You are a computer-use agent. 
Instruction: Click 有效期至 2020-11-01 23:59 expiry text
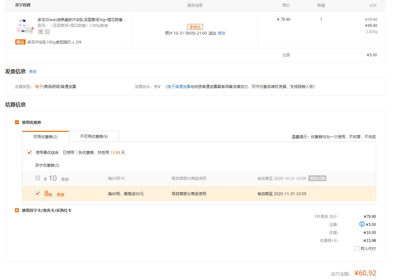coord(282,194)
